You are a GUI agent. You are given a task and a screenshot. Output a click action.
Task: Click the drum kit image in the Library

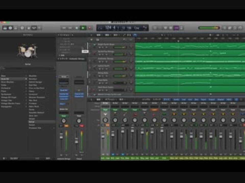[x=28, y=51]
